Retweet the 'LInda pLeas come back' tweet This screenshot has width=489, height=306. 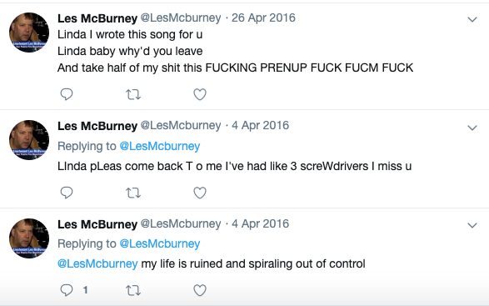133,193
